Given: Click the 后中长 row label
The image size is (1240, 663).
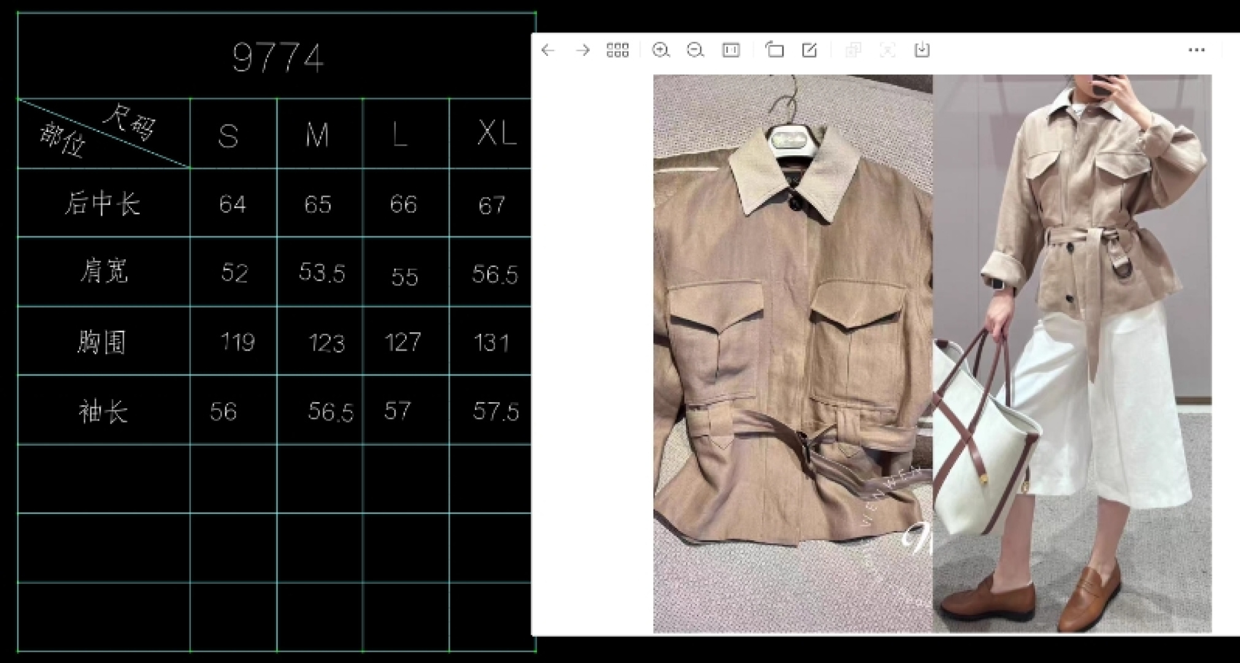Looking at the screenshot, I should [x=102, y=204].
